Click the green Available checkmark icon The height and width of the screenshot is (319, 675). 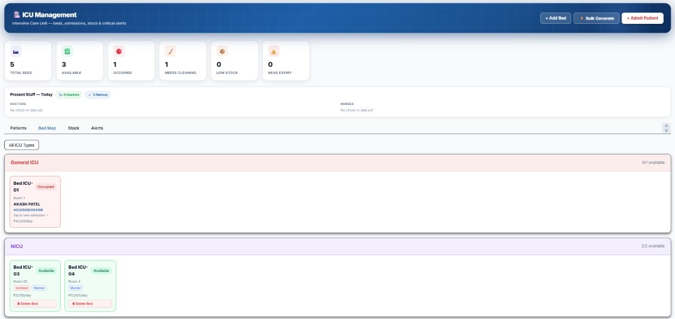(67, 51)
